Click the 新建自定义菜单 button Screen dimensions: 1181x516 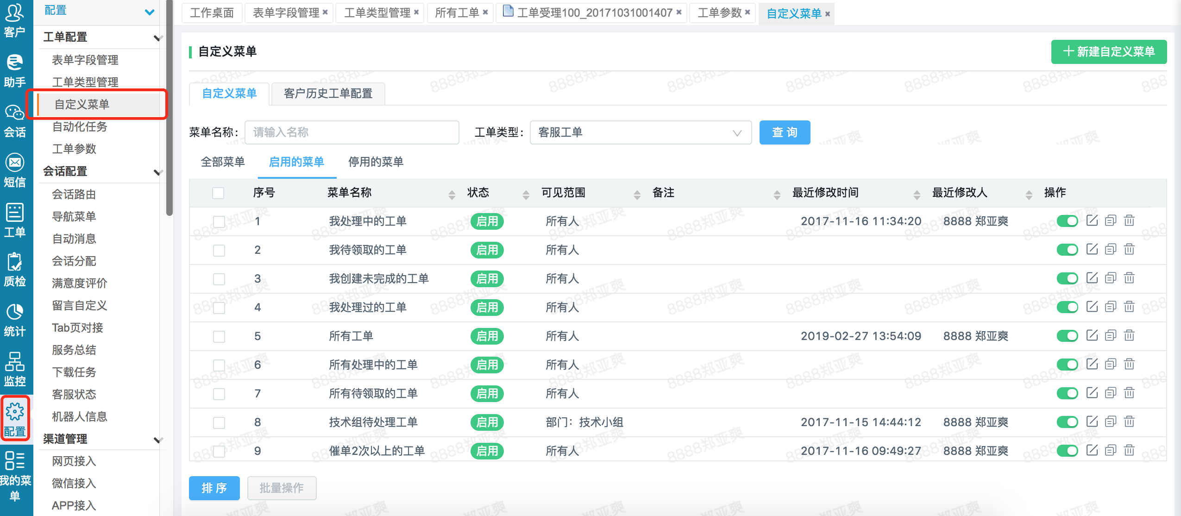(1109, 51)
